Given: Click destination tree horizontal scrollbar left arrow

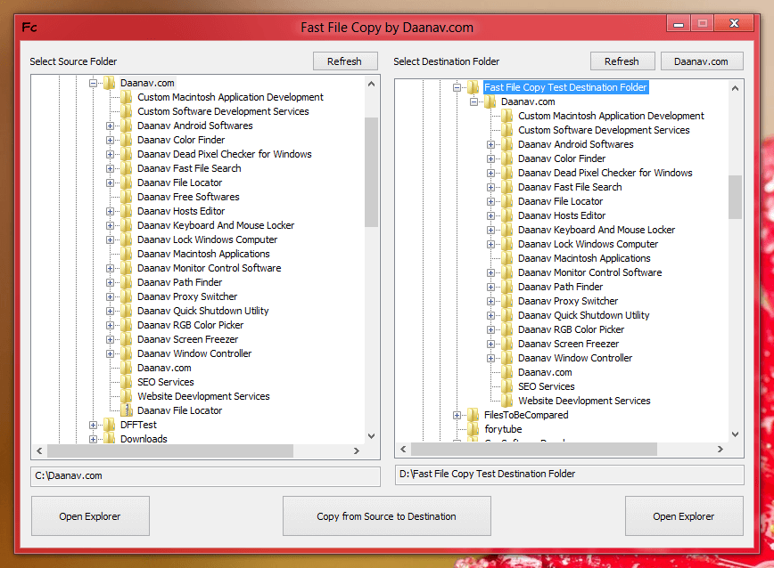Looking at the screenshot, I should click(403, 449).
